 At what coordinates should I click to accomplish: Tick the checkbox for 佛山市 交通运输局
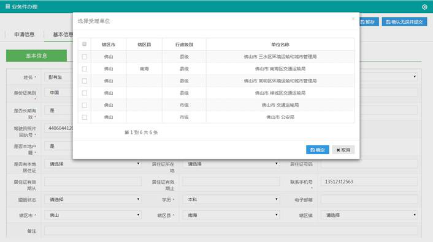[85, 105]
